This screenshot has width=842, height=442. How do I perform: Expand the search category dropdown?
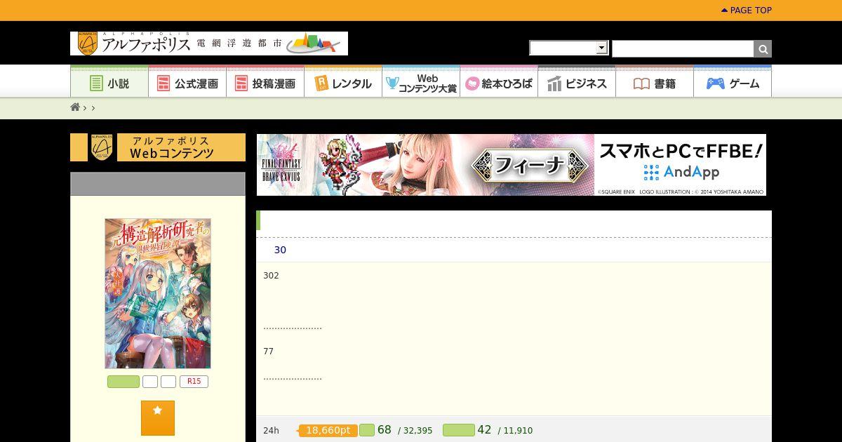[x=568, y=48]
